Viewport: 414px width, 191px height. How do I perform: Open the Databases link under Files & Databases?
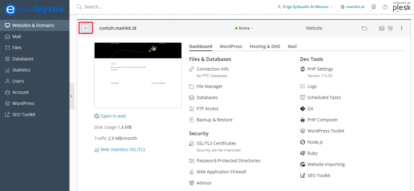point(207,98)
